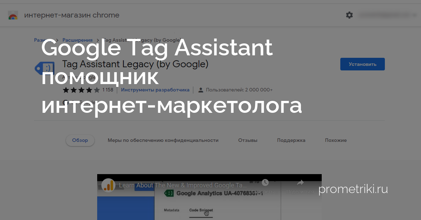The width and height of the screenshot is (421, 220).
Task: Open 'Инструменты разработчика' category link
Action: [155, 90]
